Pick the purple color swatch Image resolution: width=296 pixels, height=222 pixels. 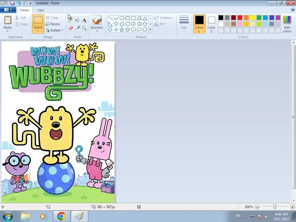pyautogui.click(x=278, y=18)
